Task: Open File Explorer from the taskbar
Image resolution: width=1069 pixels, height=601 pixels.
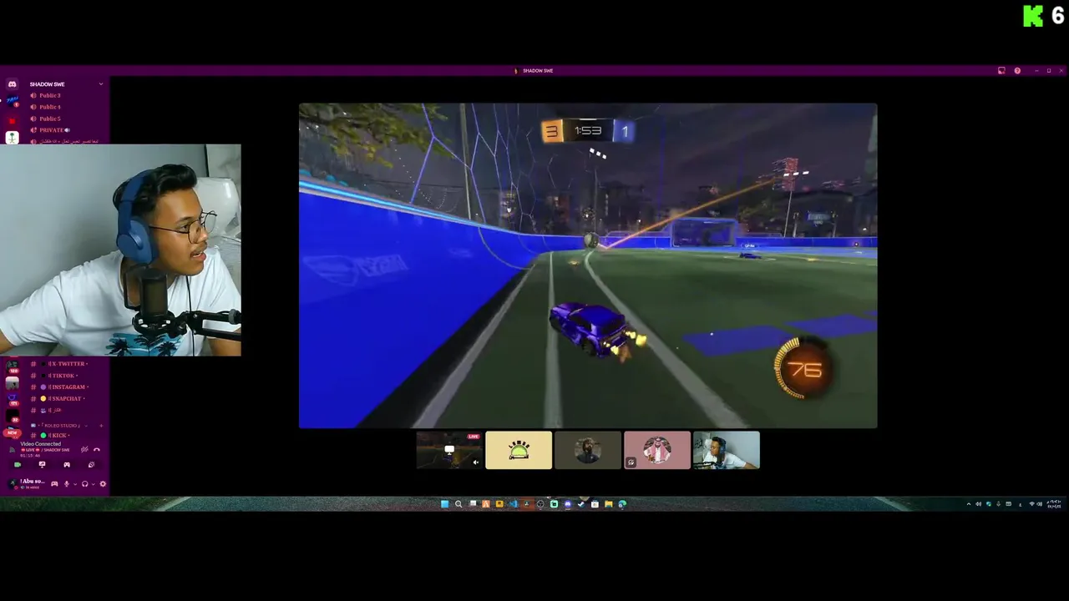Action: (x=609, y=504)
